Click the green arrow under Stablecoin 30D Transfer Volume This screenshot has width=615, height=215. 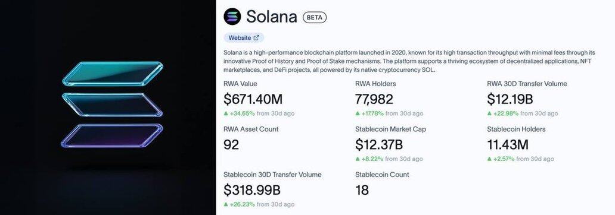click(225, 204)
